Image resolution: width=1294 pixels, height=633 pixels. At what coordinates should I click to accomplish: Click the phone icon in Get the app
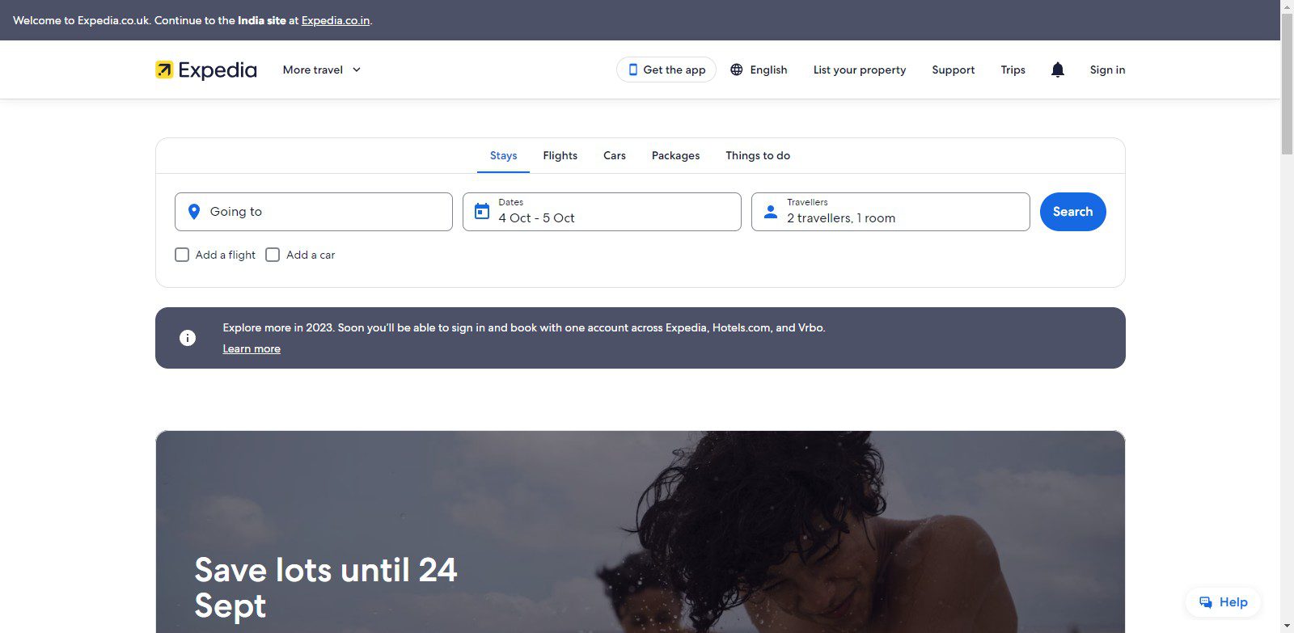click(x=632, y=70)
